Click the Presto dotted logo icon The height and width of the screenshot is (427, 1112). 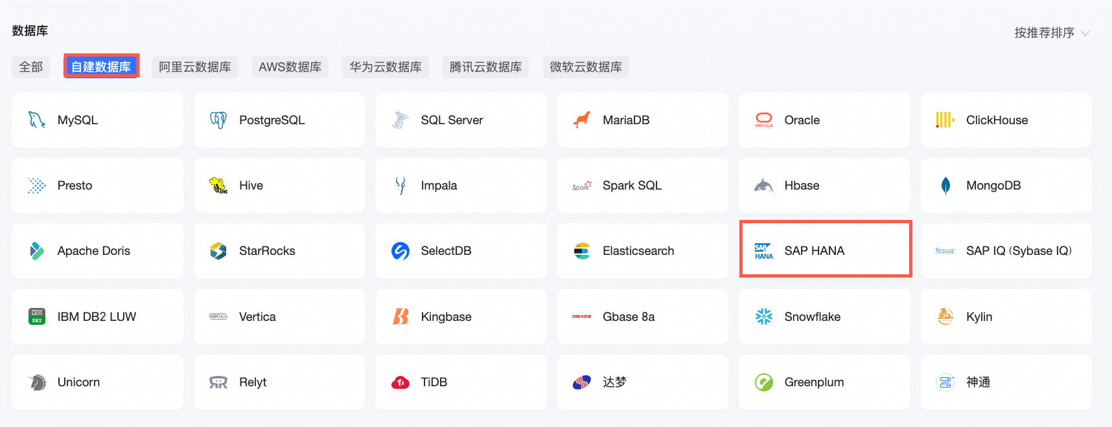pyautogui.click(x=37, y=186)
